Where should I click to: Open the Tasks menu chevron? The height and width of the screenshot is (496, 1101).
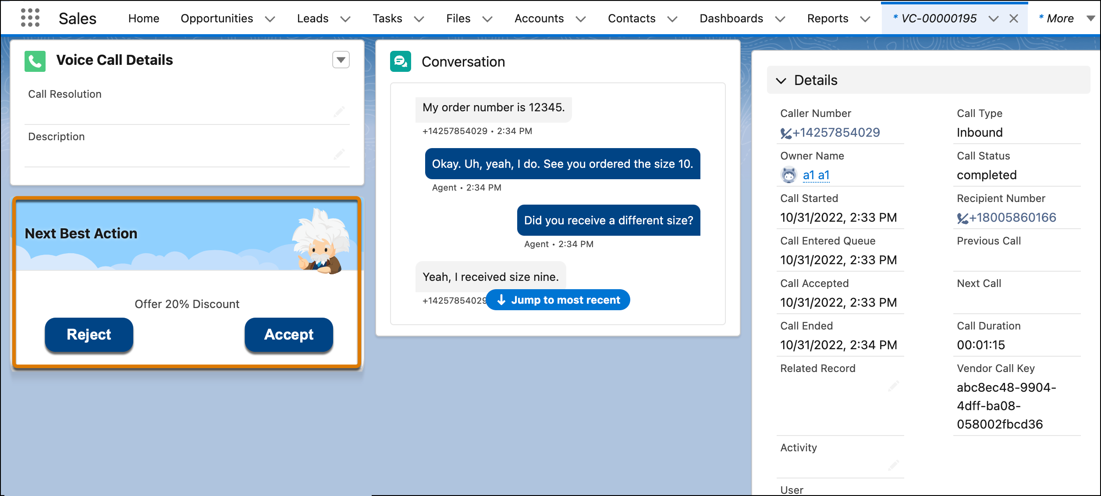pyautogui.click(x=419, y=19)
